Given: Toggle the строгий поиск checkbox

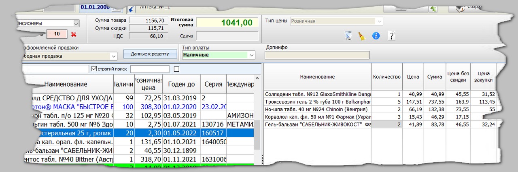Looking at the screenshot, I should (95, 69).
